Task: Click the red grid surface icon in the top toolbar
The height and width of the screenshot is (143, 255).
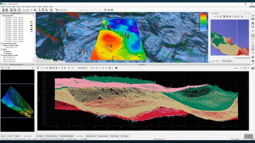Action: click(51, 10)
